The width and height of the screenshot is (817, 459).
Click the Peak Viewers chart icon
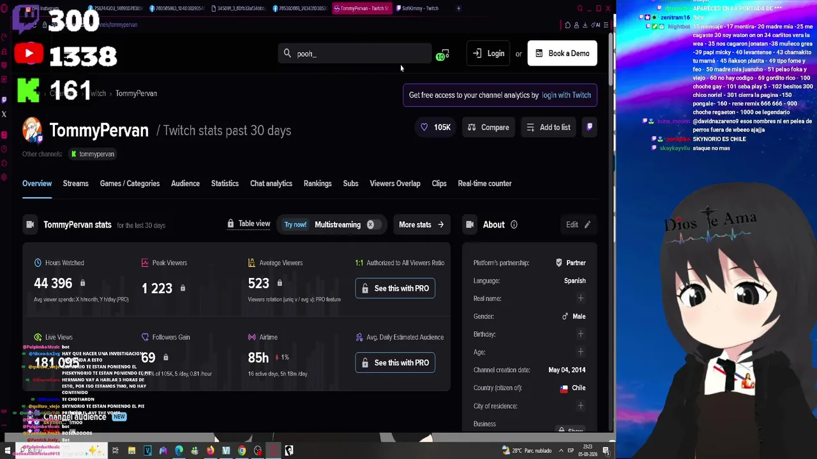[145, 263]
